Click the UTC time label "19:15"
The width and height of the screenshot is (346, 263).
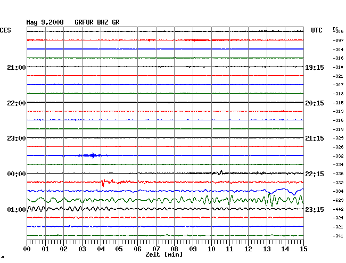[315, 68]
